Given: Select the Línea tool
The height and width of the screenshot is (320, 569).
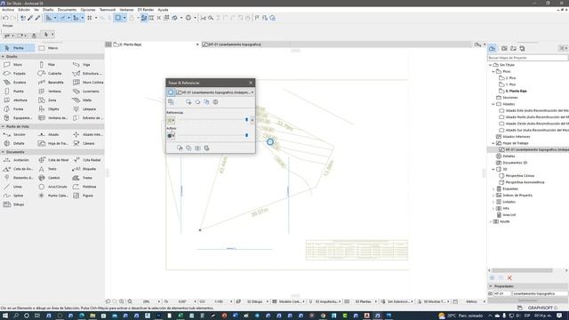Looking at the screenshot, I should pyautogui.click(x=17, y=187).
